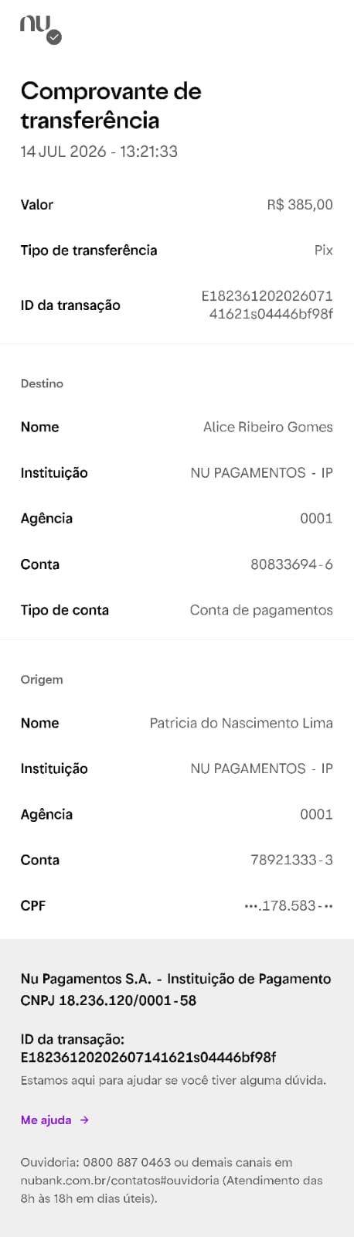The width and height of the screenshot is (354, 1237).
Task: Click Conta de pagamentos account type
Action: (x=261, y=610)
